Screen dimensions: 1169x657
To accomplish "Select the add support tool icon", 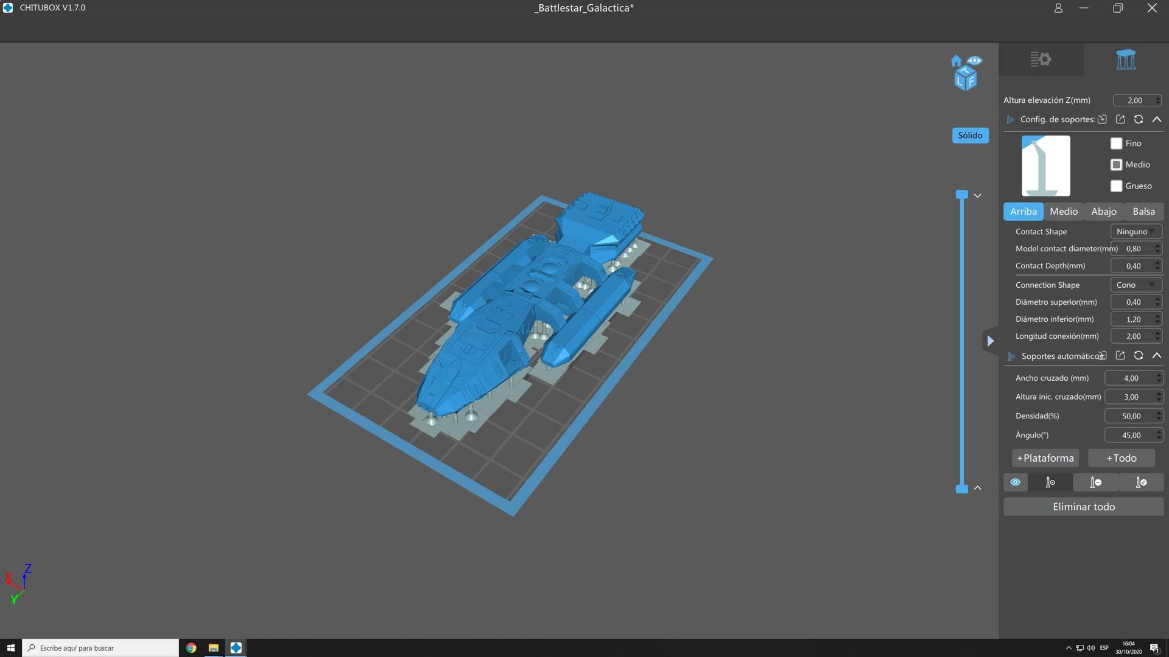I will [1050, 482].
